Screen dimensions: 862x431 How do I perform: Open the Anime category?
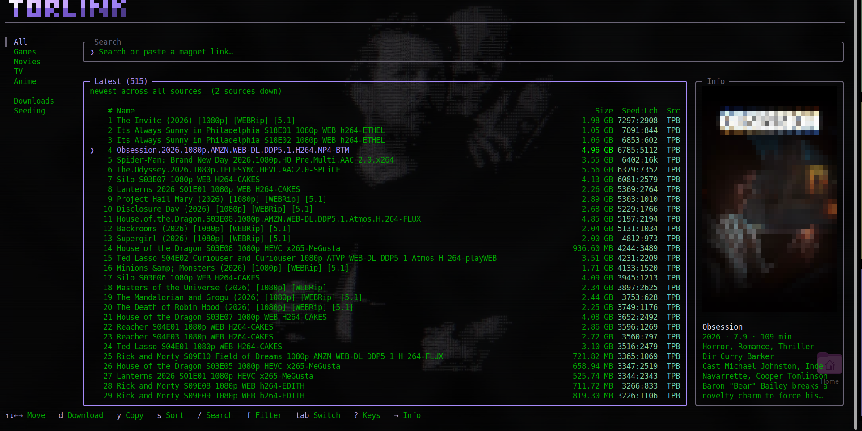pos(25,81)
